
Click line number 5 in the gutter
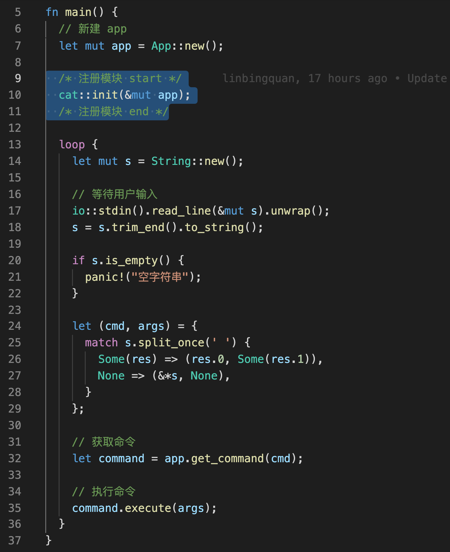[18, 12]
